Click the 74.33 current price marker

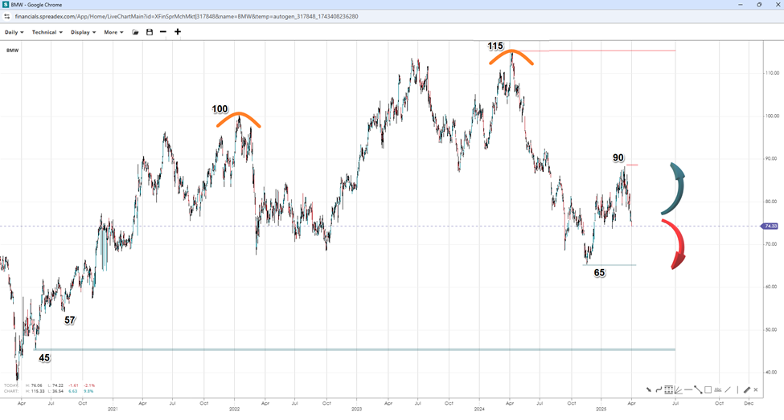(770, 226)
